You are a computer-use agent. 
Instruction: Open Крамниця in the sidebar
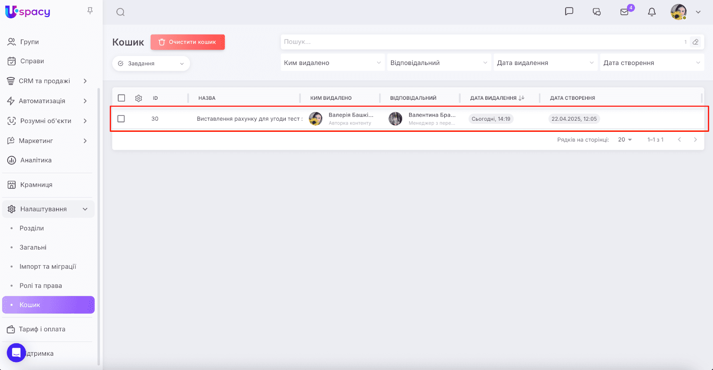point(36,185)
